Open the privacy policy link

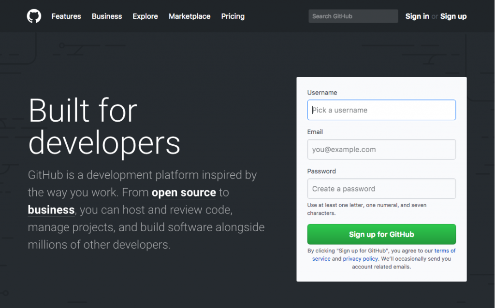pos(360,258)
